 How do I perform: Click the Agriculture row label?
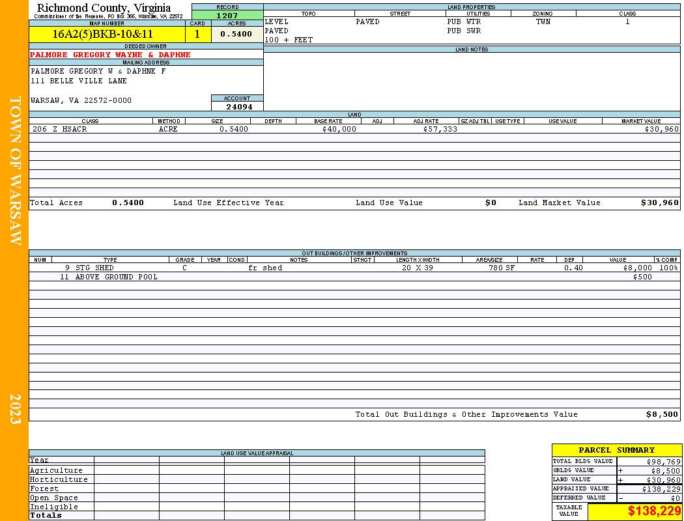tap(56, 470)
